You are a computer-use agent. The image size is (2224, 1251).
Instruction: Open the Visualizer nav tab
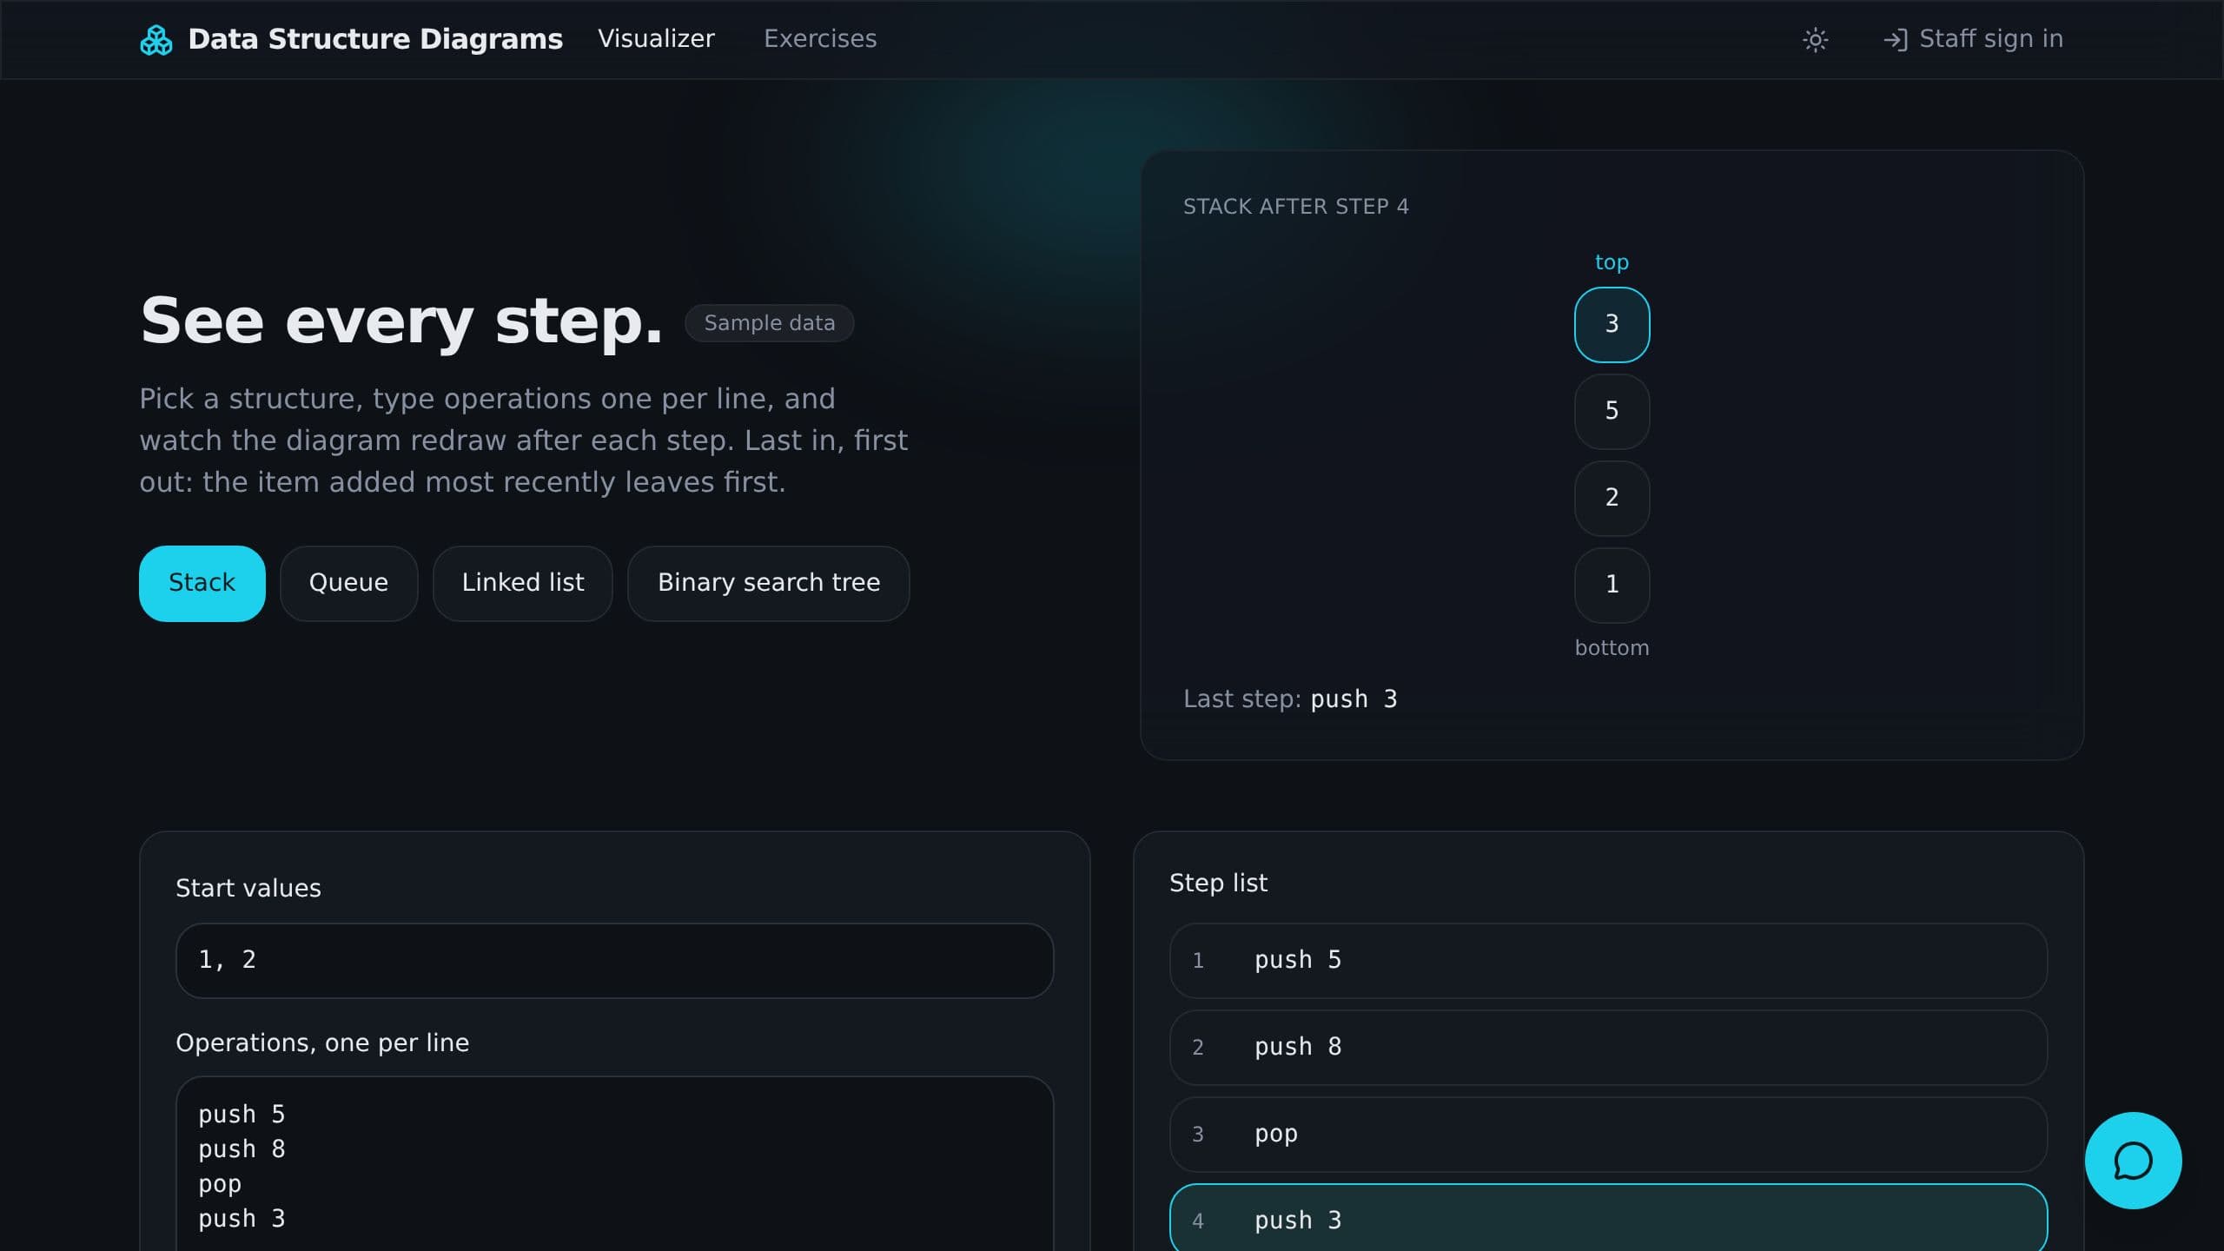(656, 39)
